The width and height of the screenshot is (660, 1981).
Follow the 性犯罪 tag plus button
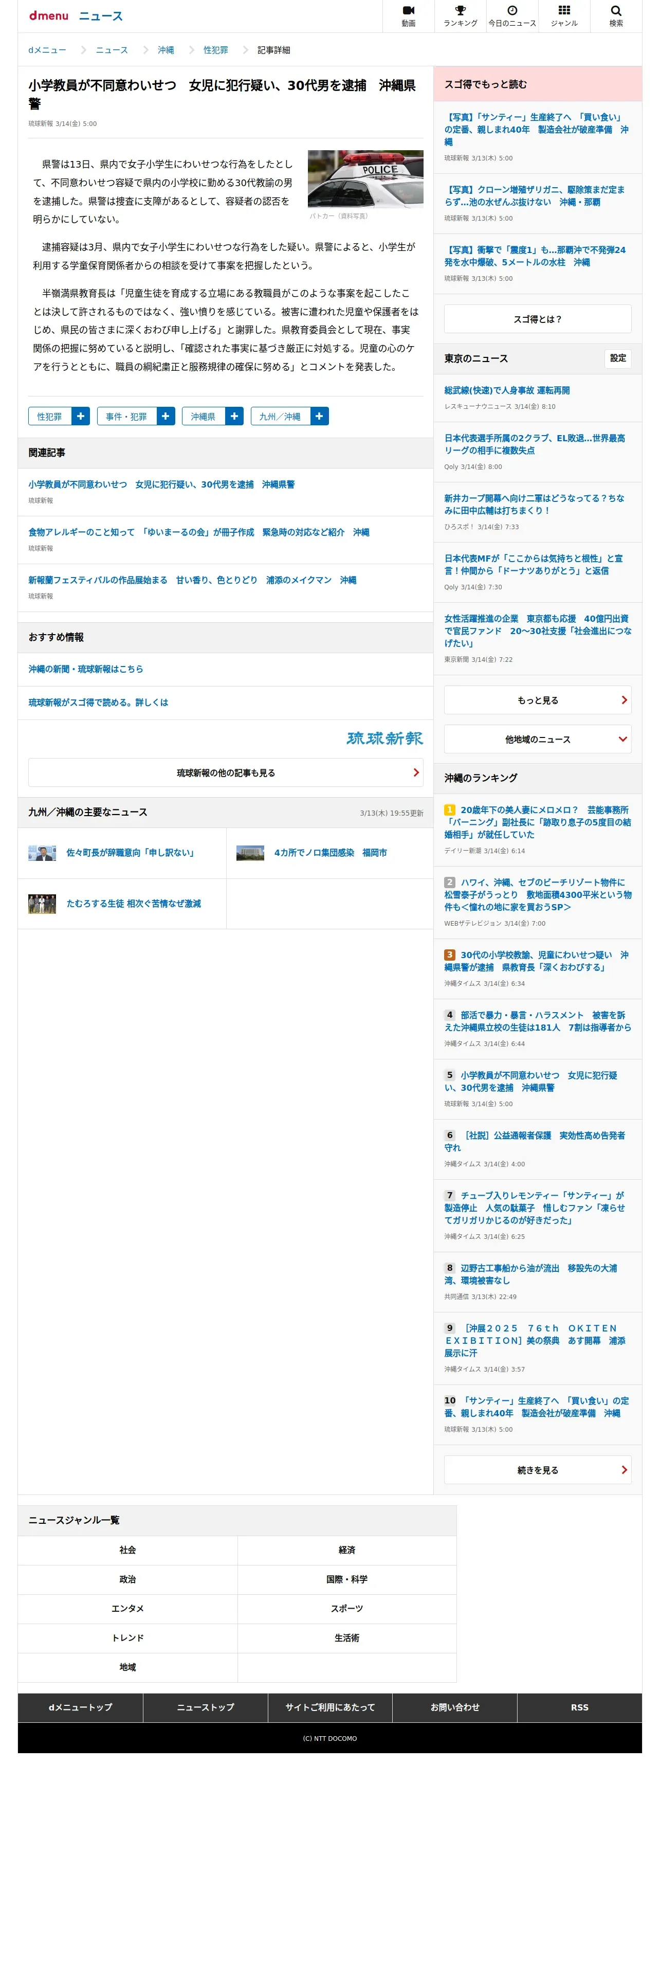81,416
